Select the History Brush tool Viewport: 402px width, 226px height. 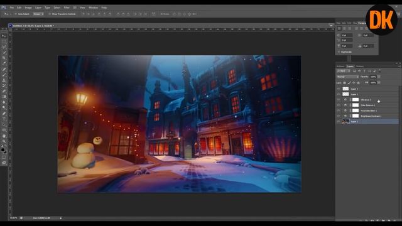coord(4,86)
